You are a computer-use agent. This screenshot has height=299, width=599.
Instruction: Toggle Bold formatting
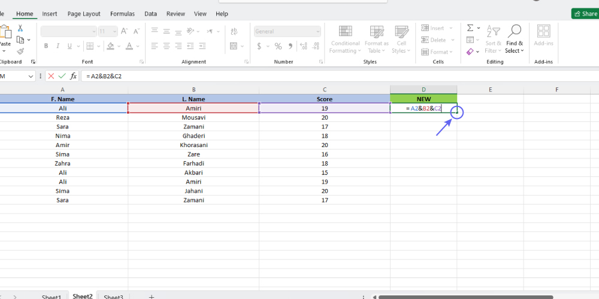pyautogui.click(x=46, y=46)
